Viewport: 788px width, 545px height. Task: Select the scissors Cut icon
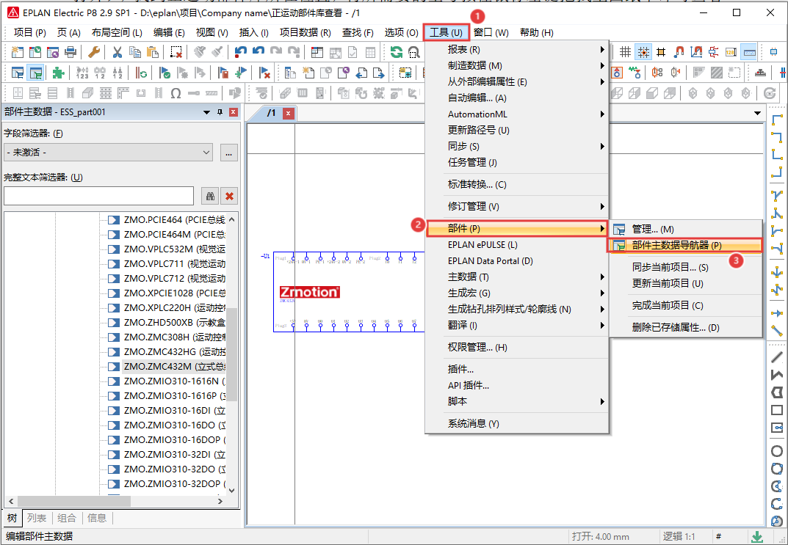coord(118,52)
